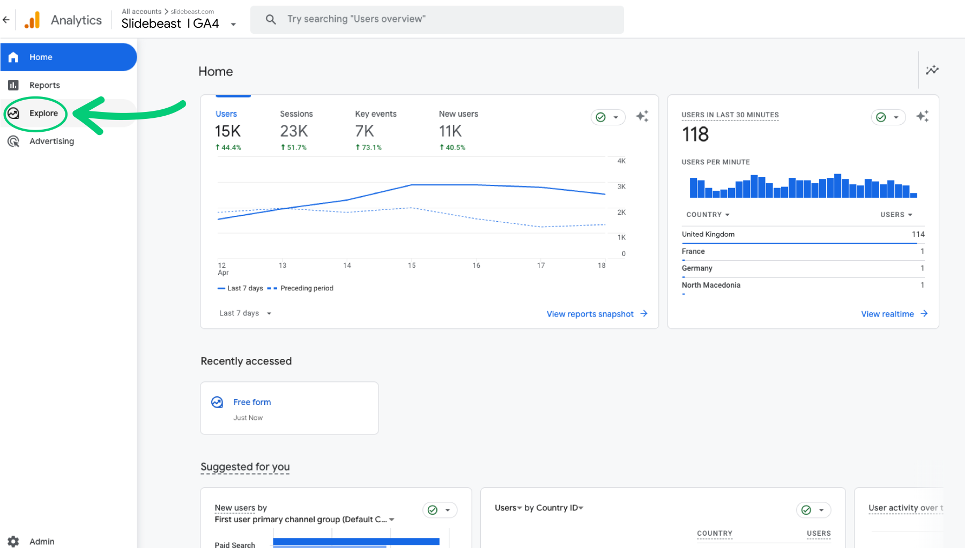
Task: Open the Users metric dropdown in suggested card
Action: click(508, 508)
